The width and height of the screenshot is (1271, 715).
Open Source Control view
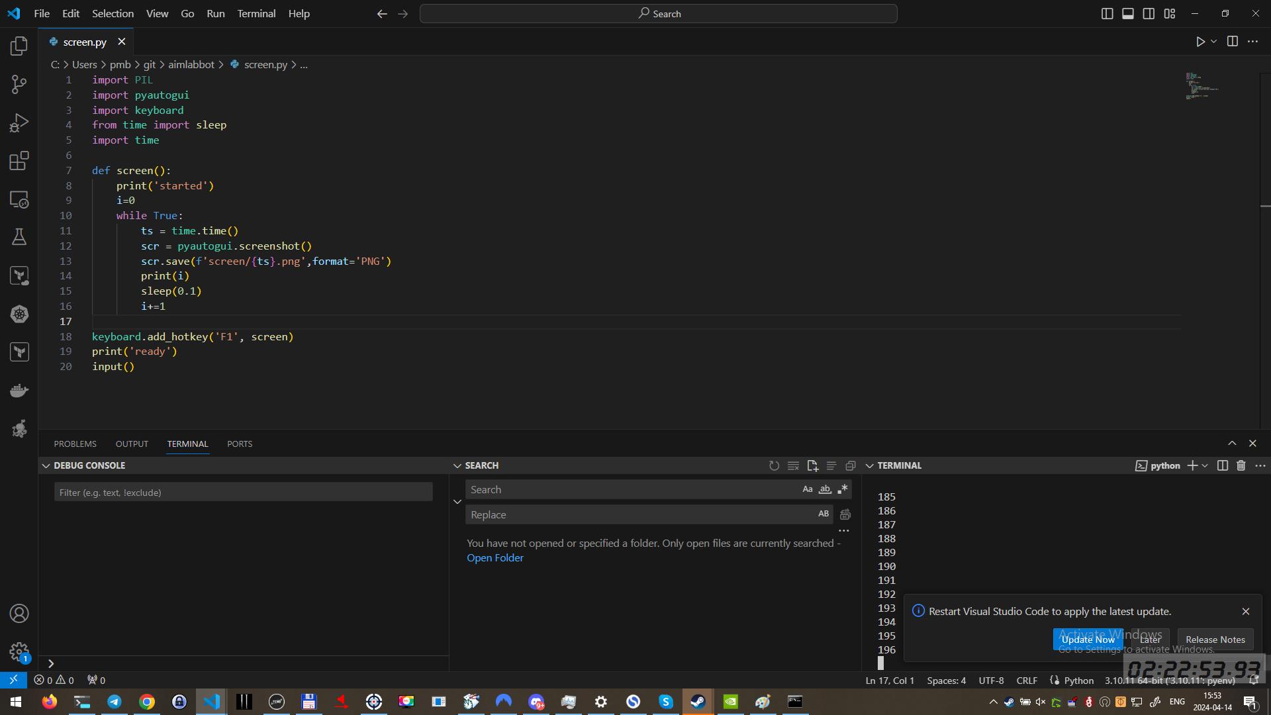click(x=19, y=84)
